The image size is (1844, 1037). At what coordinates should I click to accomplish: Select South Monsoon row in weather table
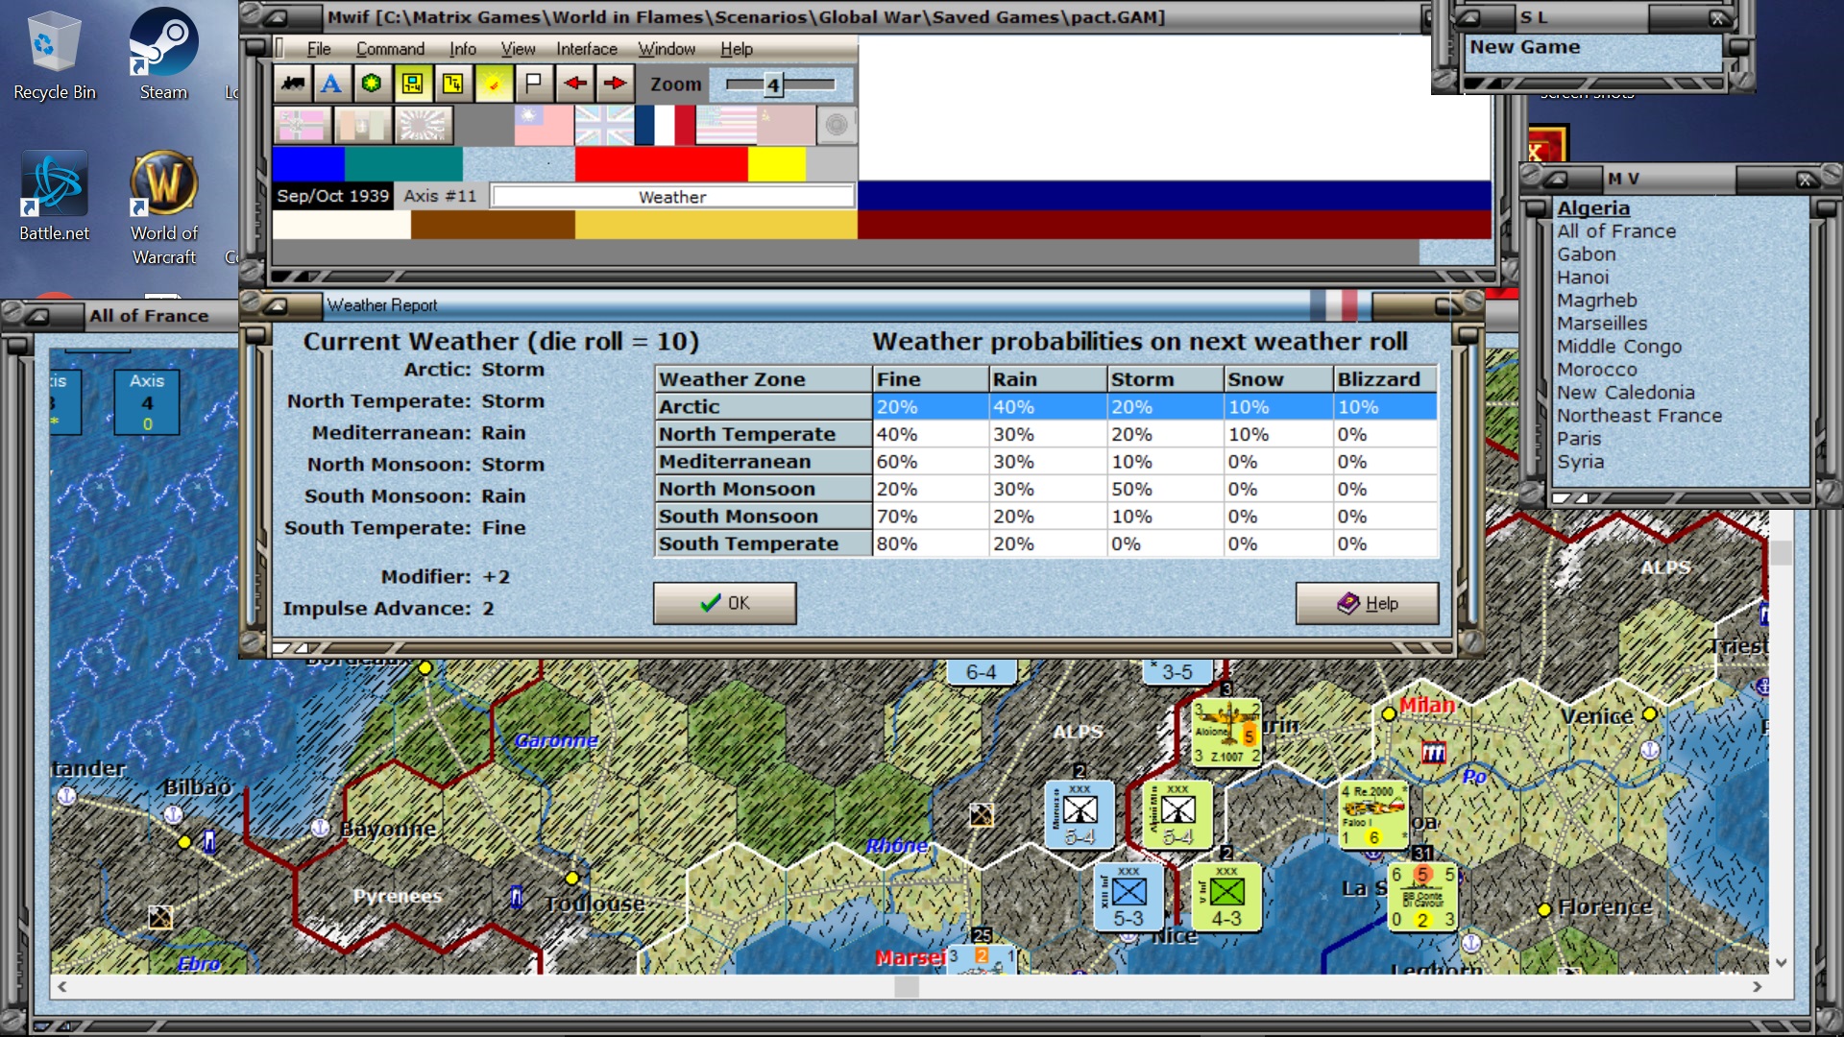pyautogui.click(x=1046, y=517)
